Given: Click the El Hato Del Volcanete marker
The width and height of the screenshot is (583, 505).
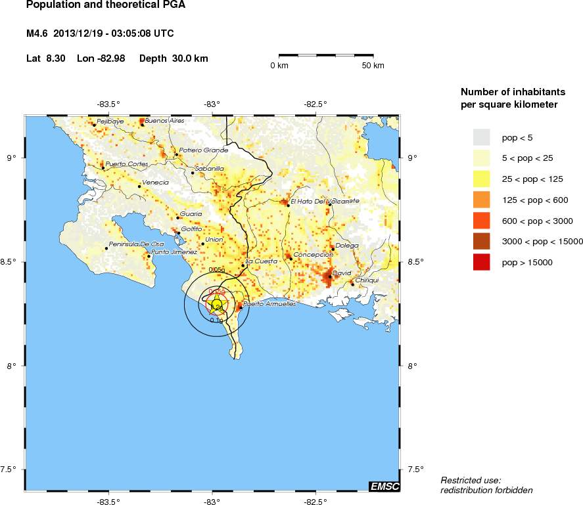Looking at the screenshot, I should pyautogui.click(x=288, y=205).
